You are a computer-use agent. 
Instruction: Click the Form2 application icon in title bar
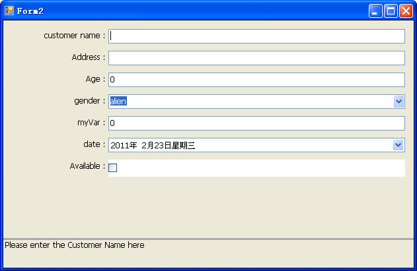[9, 11]
